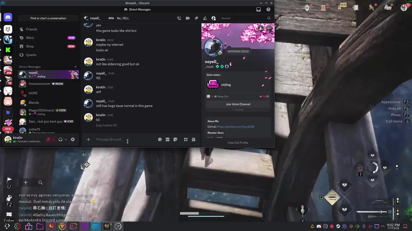412x231 pixels.
Task: Toggle headphones deafen
Action: click(61, 140)
